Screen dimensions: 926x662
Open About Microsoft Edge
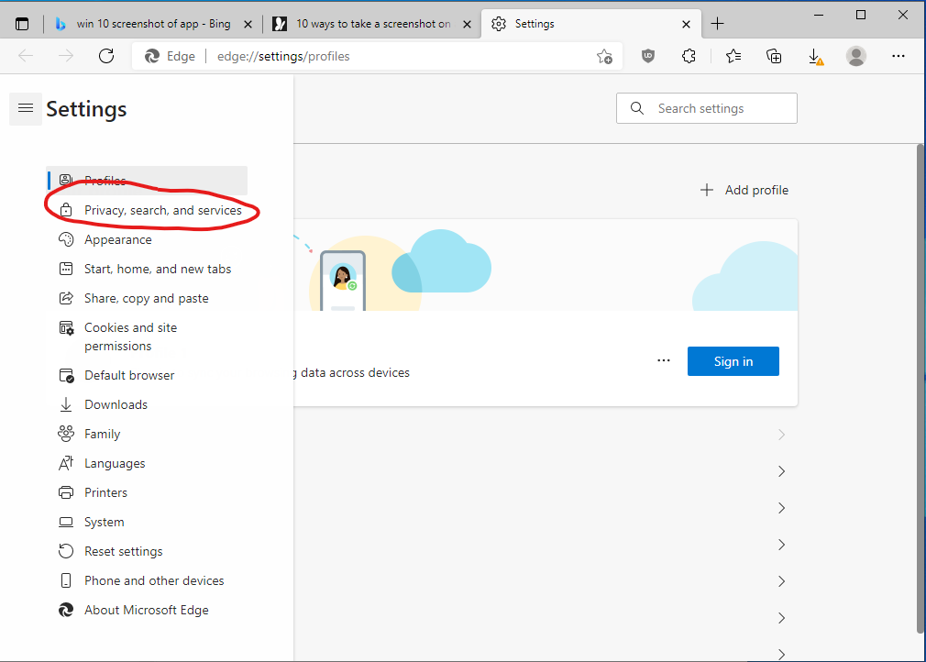point(147,610)
